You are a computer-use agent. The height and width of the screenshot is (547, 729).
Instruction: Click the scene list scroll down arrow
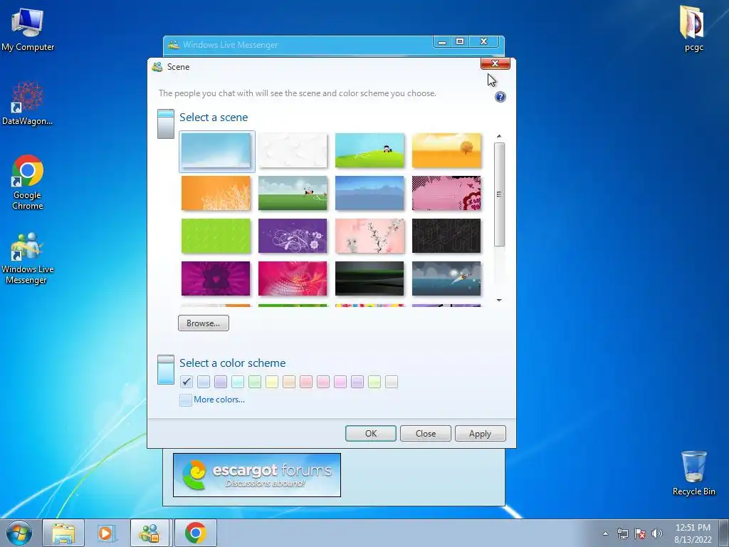499,301
